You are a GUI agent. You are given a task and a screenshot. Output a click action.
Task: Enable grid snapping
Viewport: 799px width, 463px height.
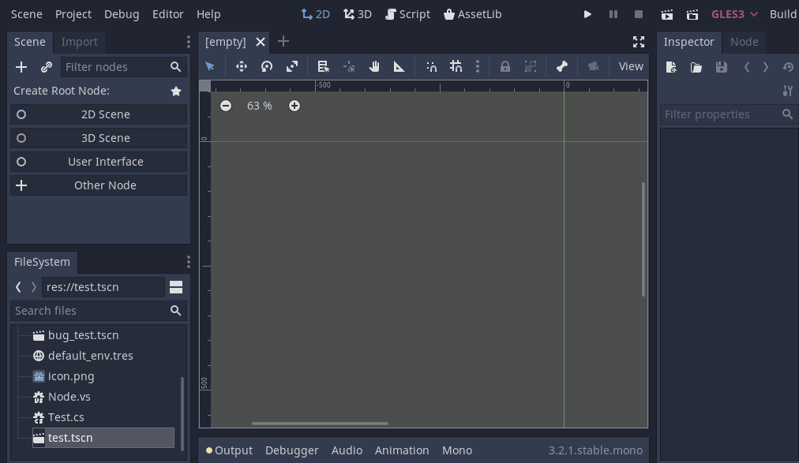click(456, 66)
